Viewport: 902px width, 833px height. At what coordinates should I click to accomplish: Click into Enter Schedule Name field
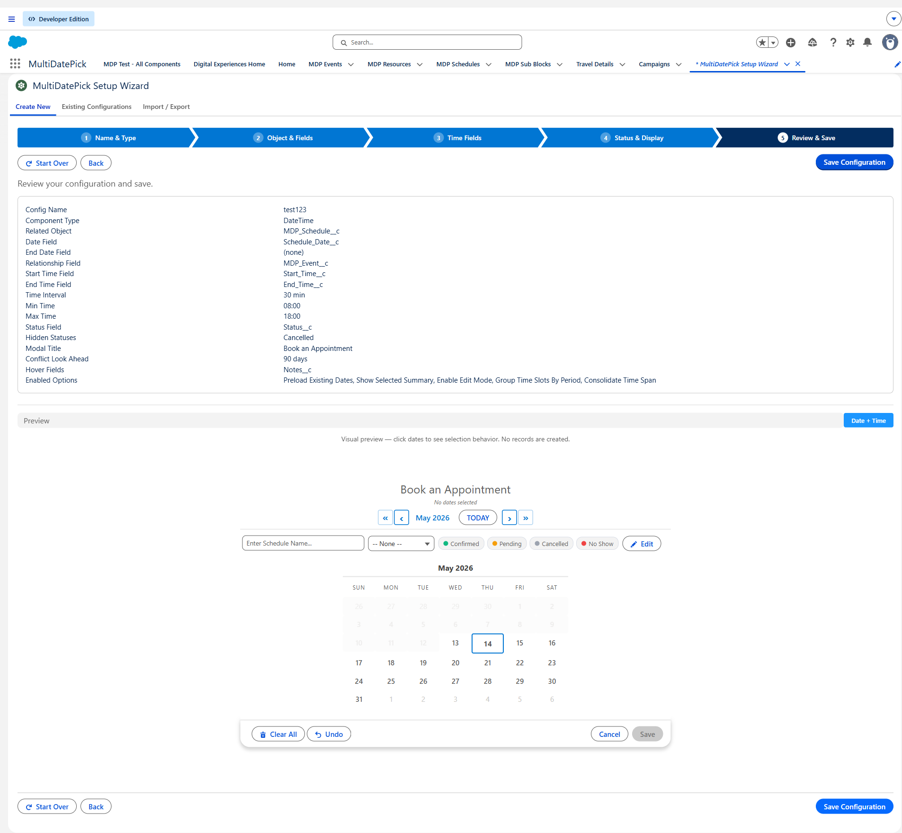303,543
